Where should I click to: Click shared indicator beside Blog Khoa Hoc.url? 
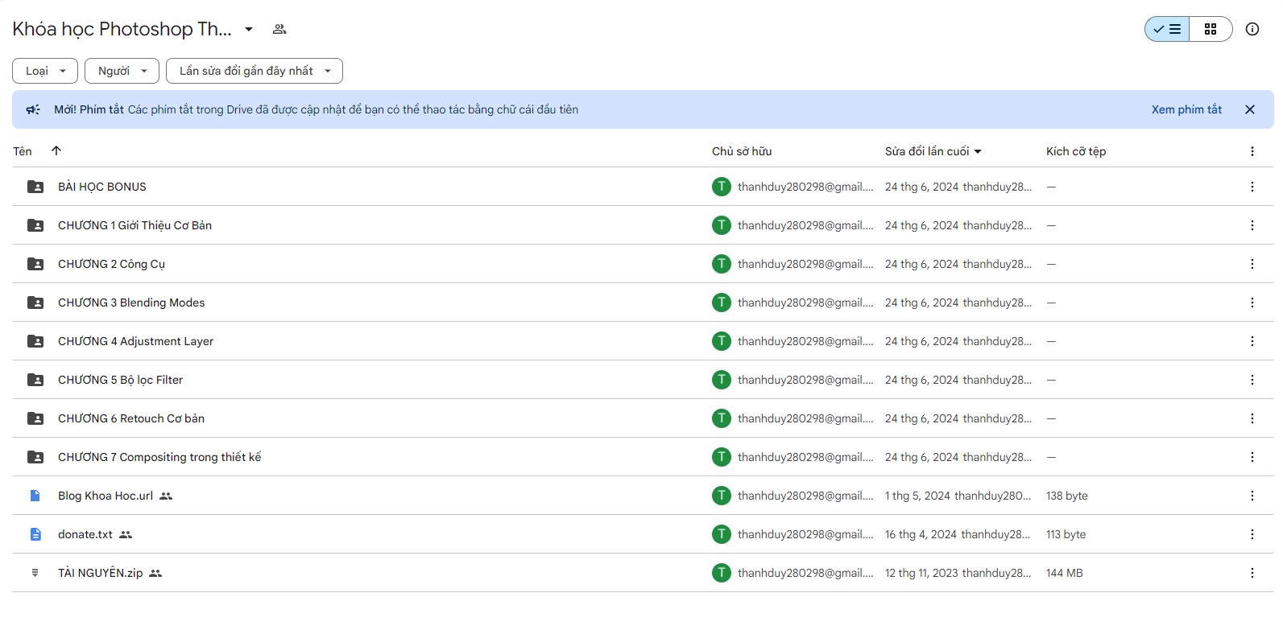(x=166, y=496)
